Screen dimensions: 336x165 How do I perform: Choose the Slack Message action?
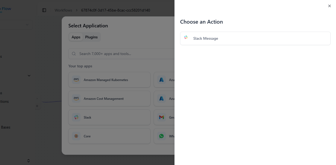[x=255, y=38]
